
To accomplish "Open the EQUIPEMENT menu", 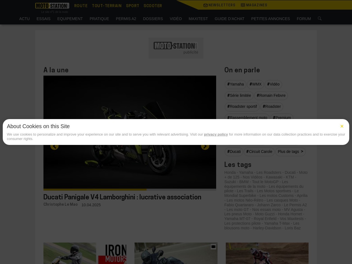I will [70, 19].
